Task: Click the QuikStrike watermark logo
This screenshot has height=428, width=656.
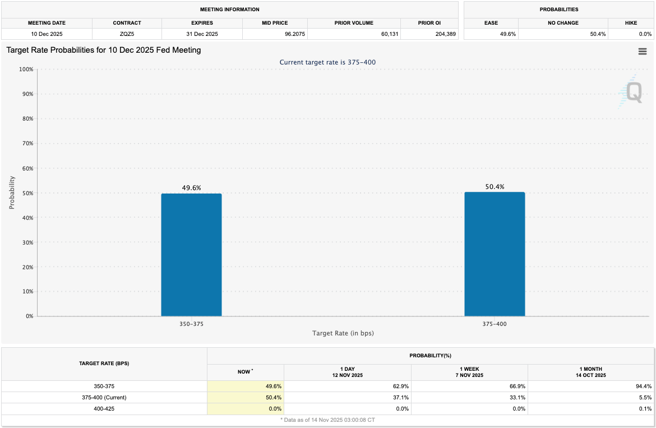Action: pos(633,93)
